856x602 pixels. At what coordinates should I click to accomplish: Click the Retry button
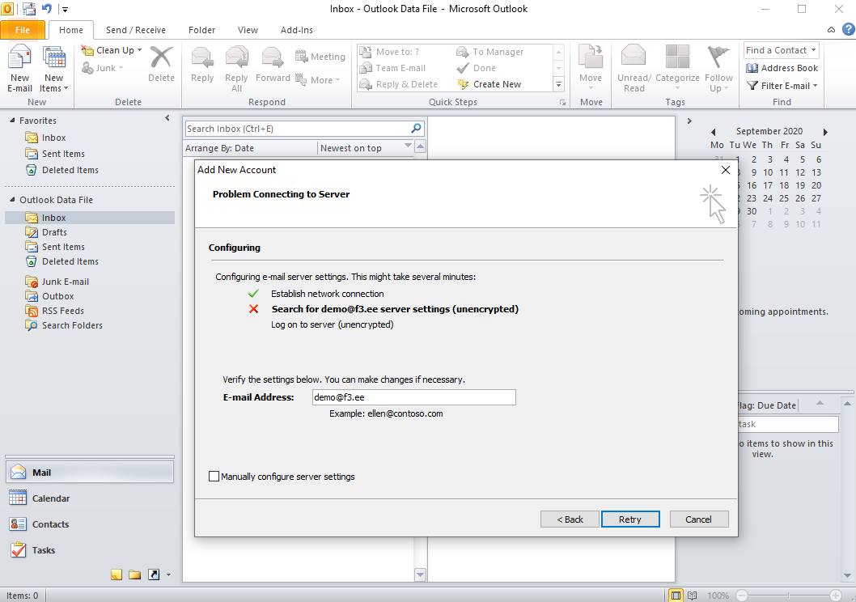click(630, 519)
